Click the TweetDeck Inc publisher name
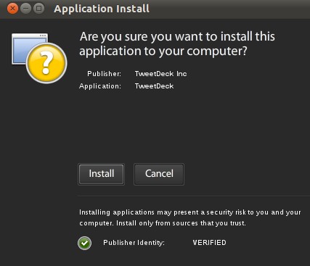 tap(160, 74)
